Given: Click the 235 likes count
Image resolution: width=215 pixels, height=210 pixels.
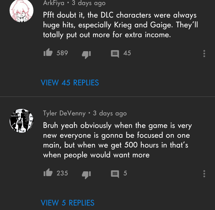Looking at the screenshot, I should click(x=62, y=173).
